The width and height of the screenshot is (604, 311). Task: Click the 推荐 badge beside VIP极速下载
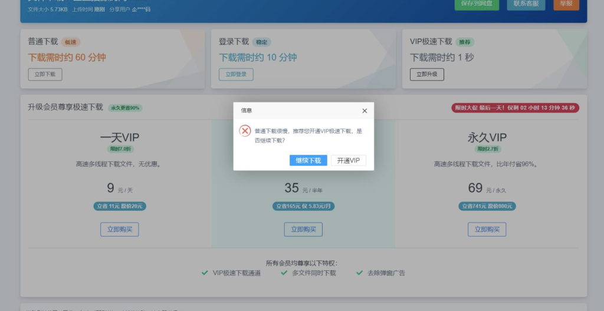(x=465, y=42)
